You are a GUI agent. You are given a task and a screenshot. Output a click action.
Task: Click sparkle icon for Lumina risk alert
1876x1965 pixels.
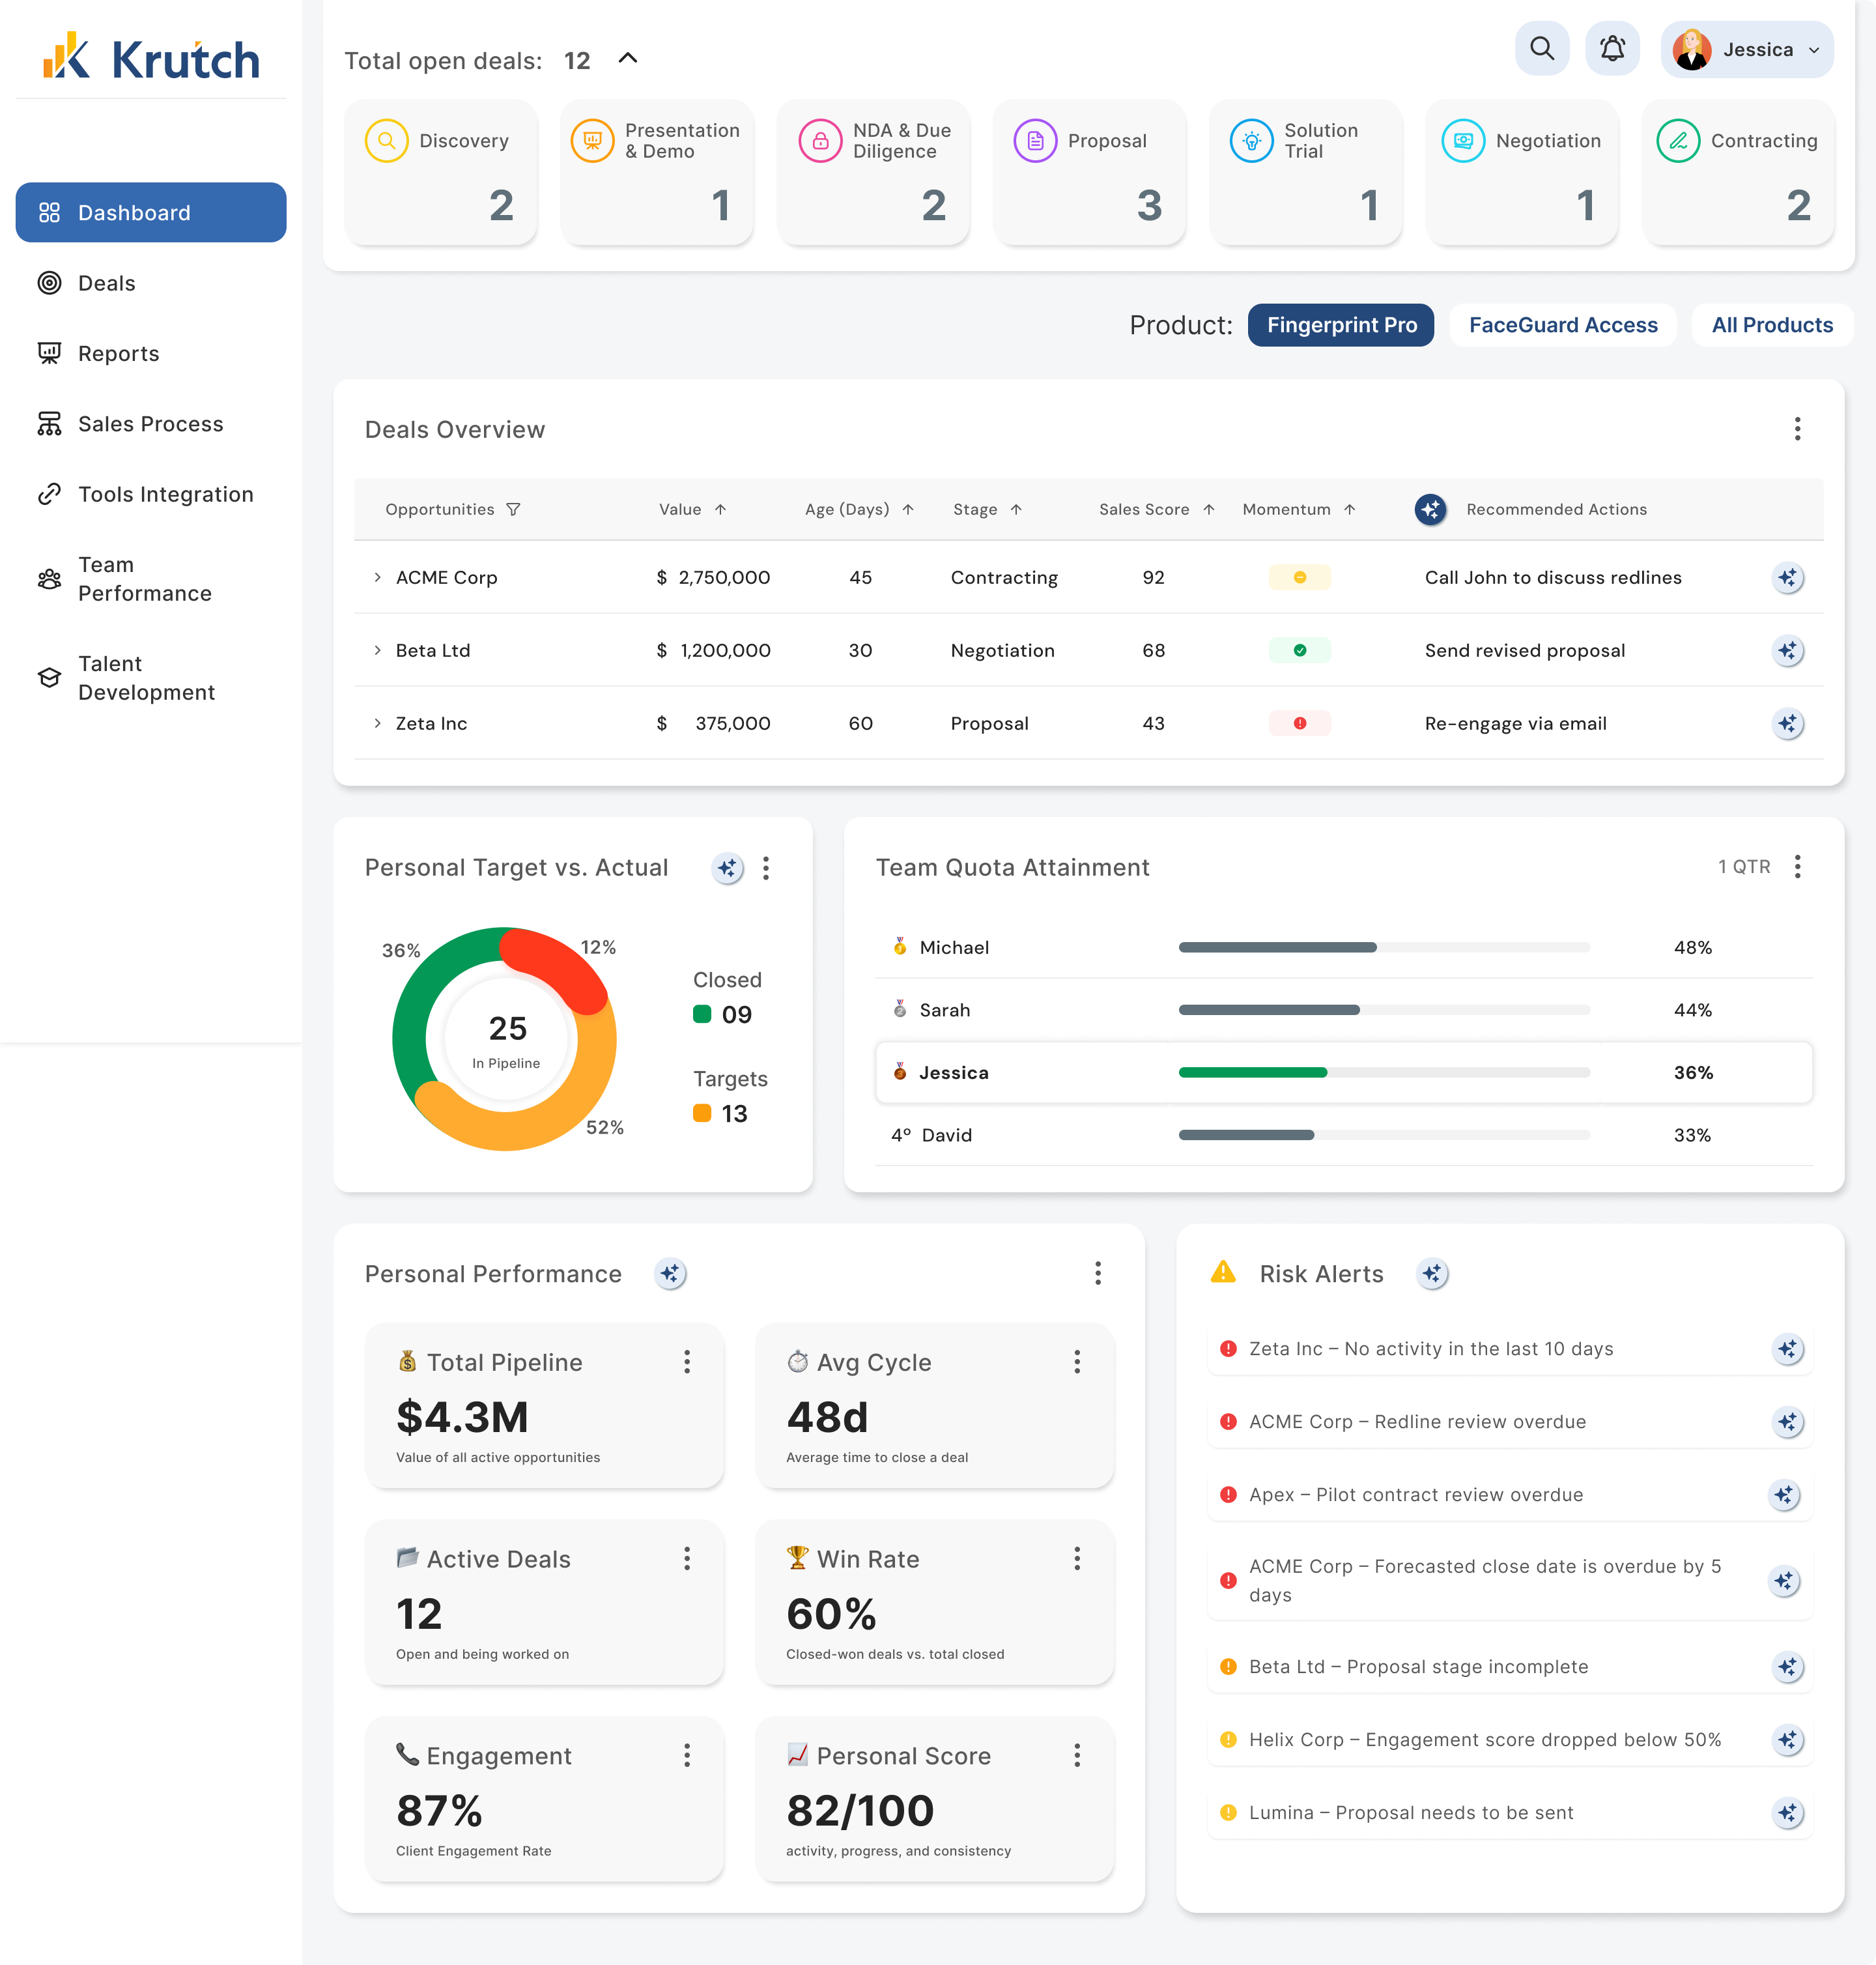click(x=1787, y=1813)
